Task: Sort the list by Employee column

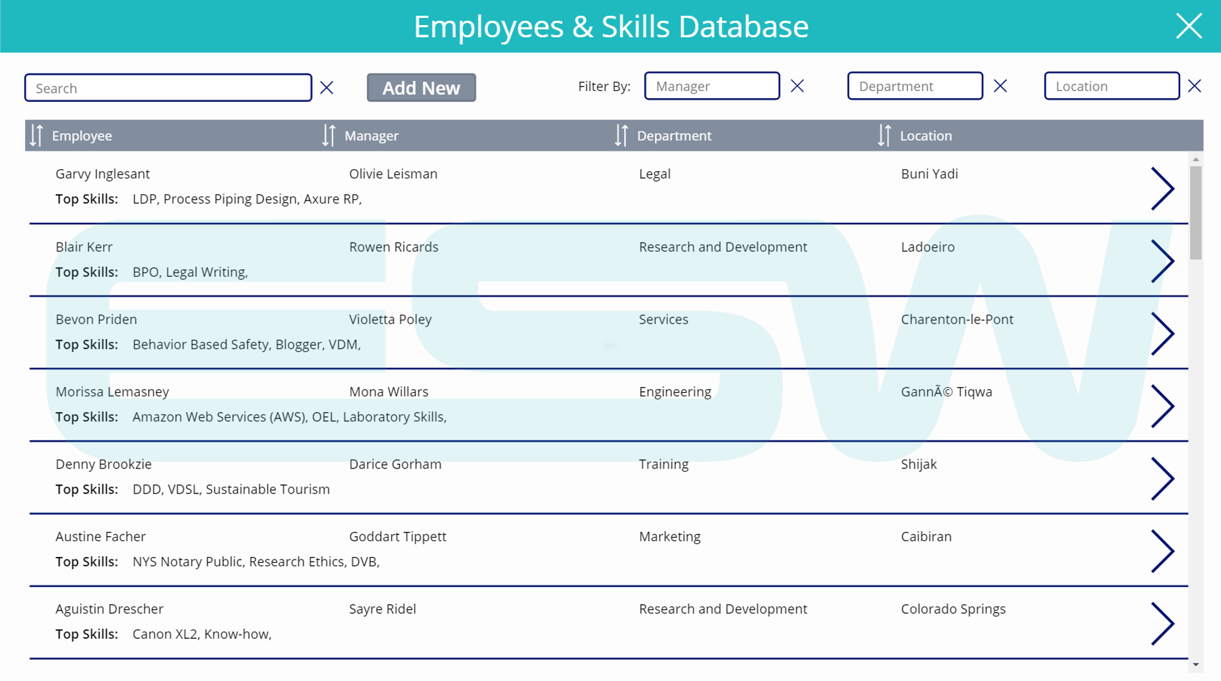Action: (x=37, y=136)
